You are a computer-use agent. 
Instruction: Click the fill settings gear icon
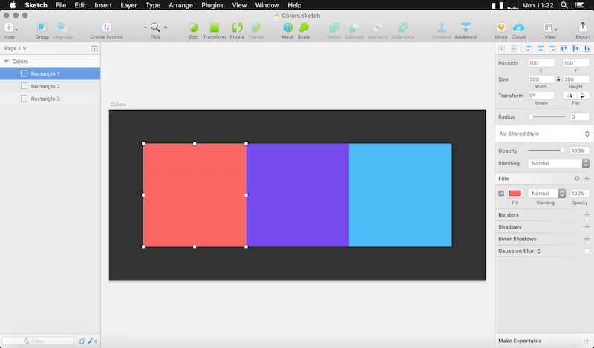pos(577,178)
